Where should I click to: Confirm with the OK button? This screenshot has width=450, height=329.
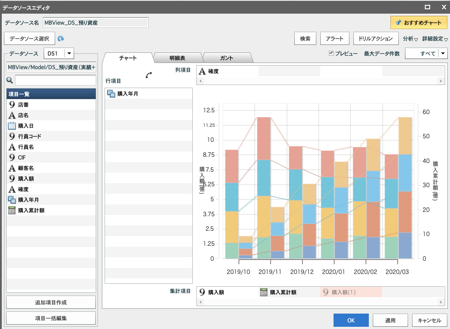(x=351, y=320)
